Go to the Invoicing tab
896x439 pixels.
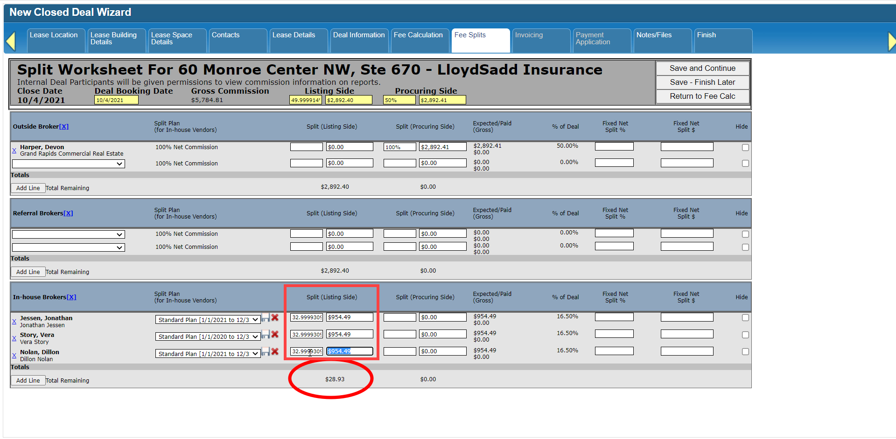coord(529,35)
